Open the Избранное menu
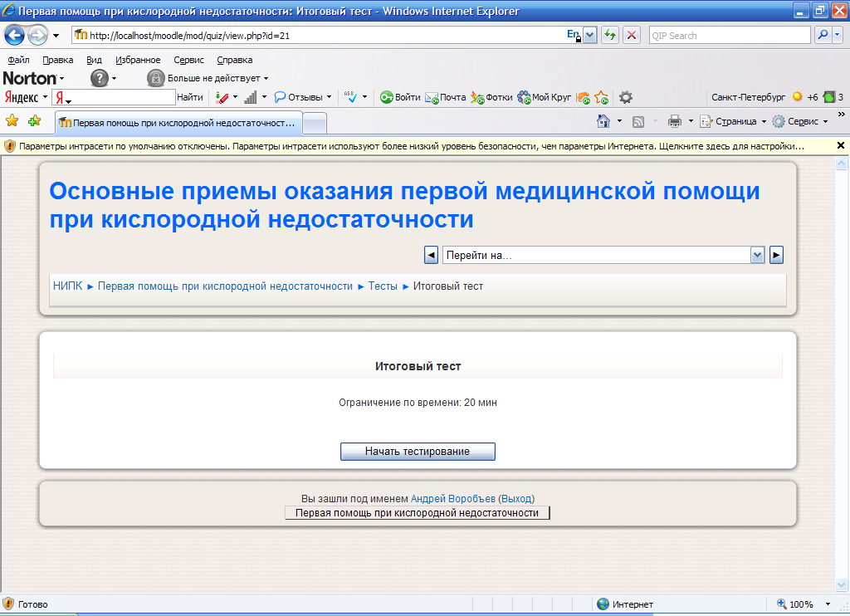This screenshot has height=616, width=850. point(138,60)
